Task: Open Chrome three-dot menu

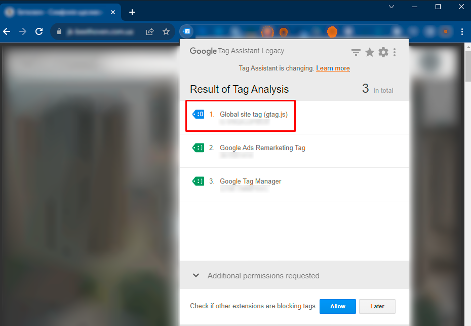Action: click(x=462, y=31)
